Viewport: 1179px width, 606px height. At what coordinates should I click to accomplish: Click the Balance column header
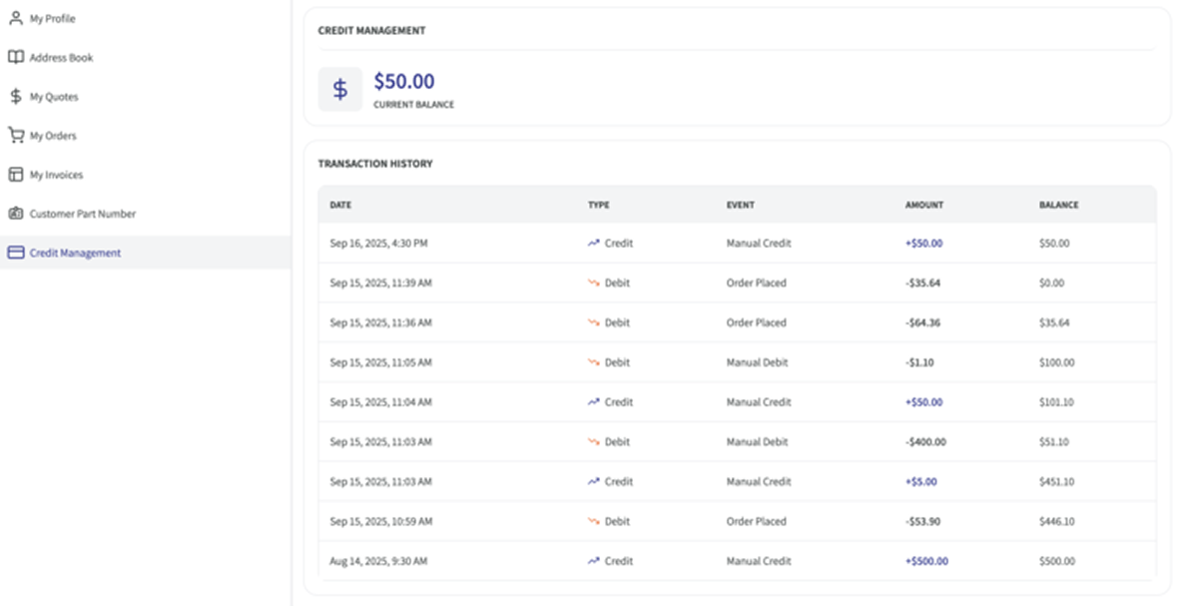[1058, 205]
